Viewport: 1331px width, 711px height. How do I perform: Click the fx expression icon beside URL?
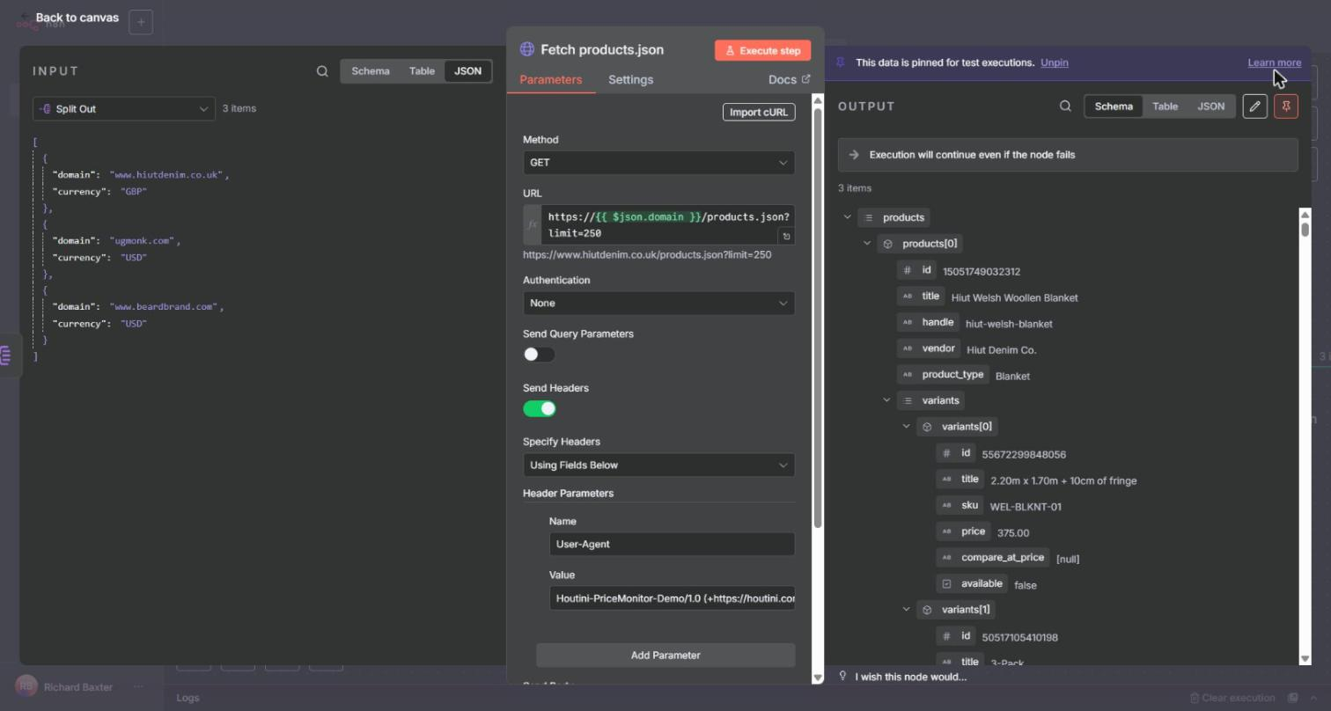pyautogui.click(x=532, y=224)
